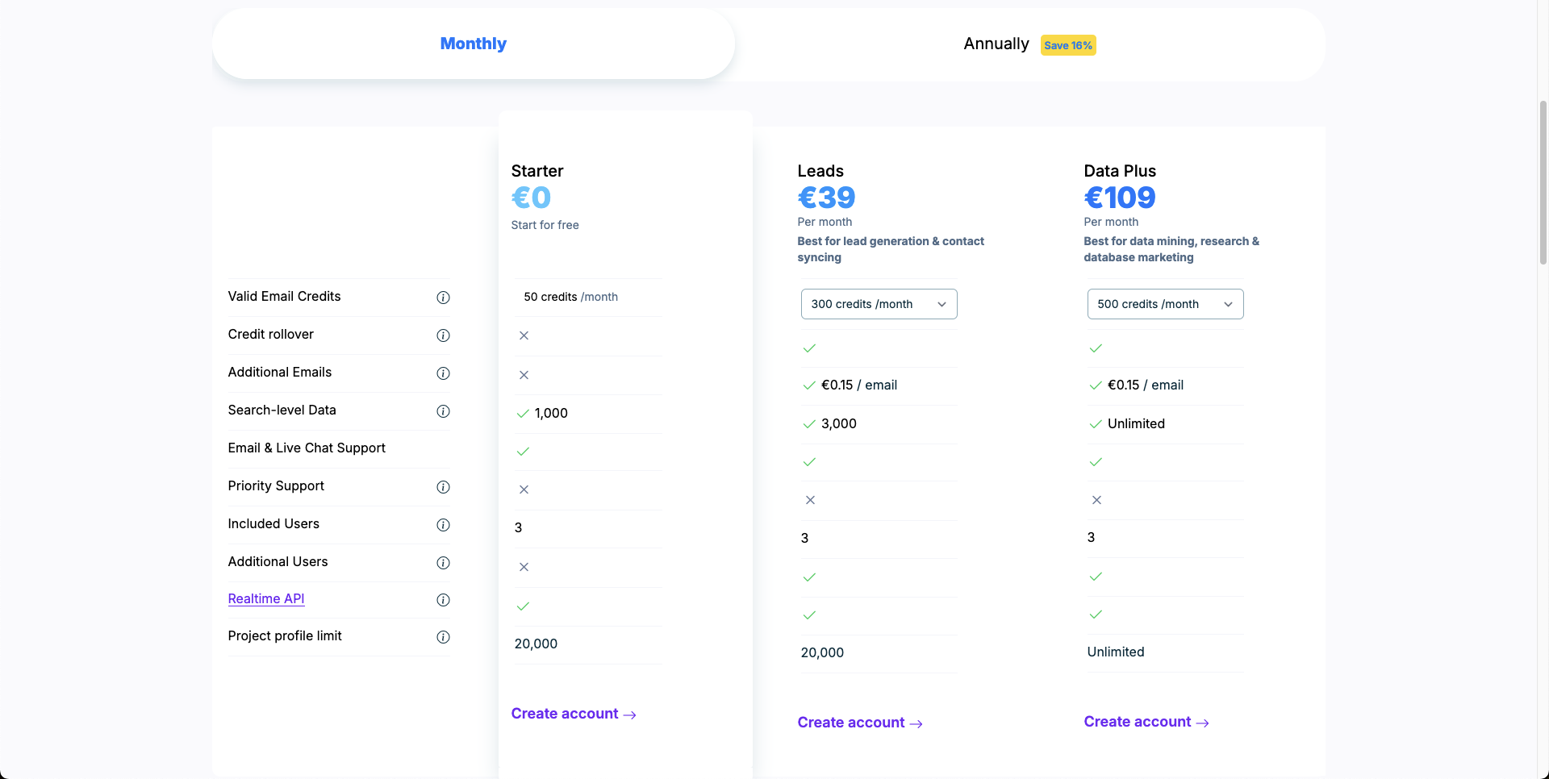The image size is (1549, 779).
Task: Show info for Project profile limit
Action: tap(443, 637)
